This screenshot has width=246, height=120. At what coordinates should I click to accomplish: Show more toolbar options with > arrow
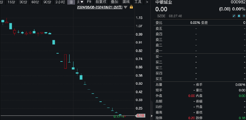[147, 2]
